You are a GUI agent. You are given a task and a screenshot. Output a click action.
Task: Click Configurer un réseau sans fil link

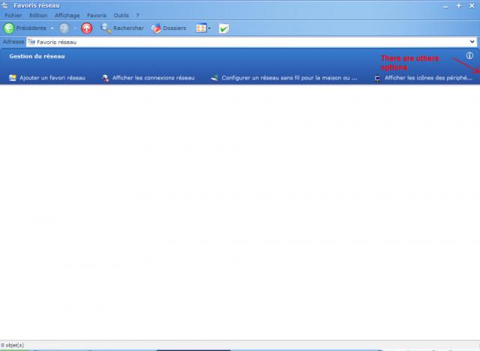289,78
